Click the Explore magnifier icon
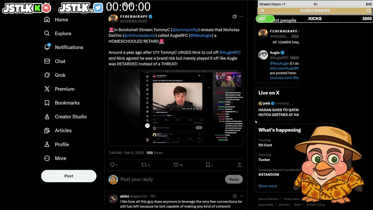 pos(47,34)
